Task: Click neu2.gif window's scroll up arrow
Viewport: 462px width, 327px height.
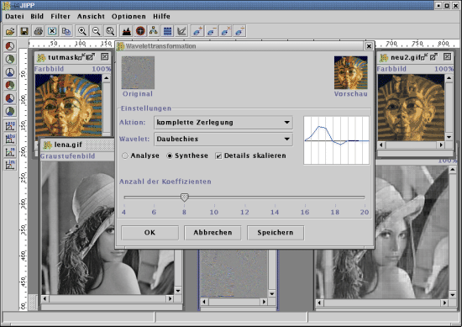Action: [449, 78]
